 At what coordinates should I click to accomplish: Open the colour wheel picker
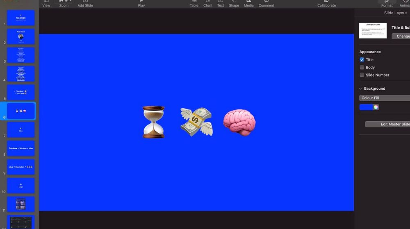click(376, 107)
